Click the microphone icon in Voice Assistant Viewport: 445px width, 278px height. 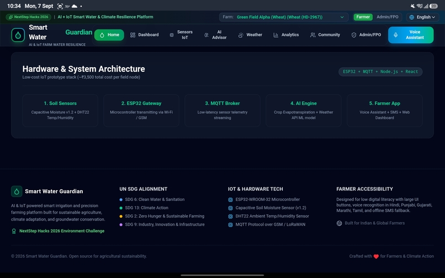point(396,35)
